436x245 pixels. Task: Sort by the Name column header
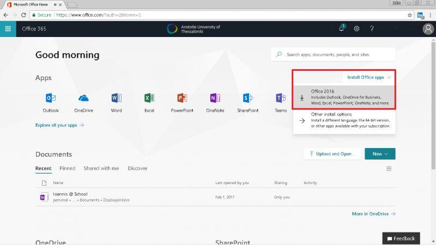58,183
